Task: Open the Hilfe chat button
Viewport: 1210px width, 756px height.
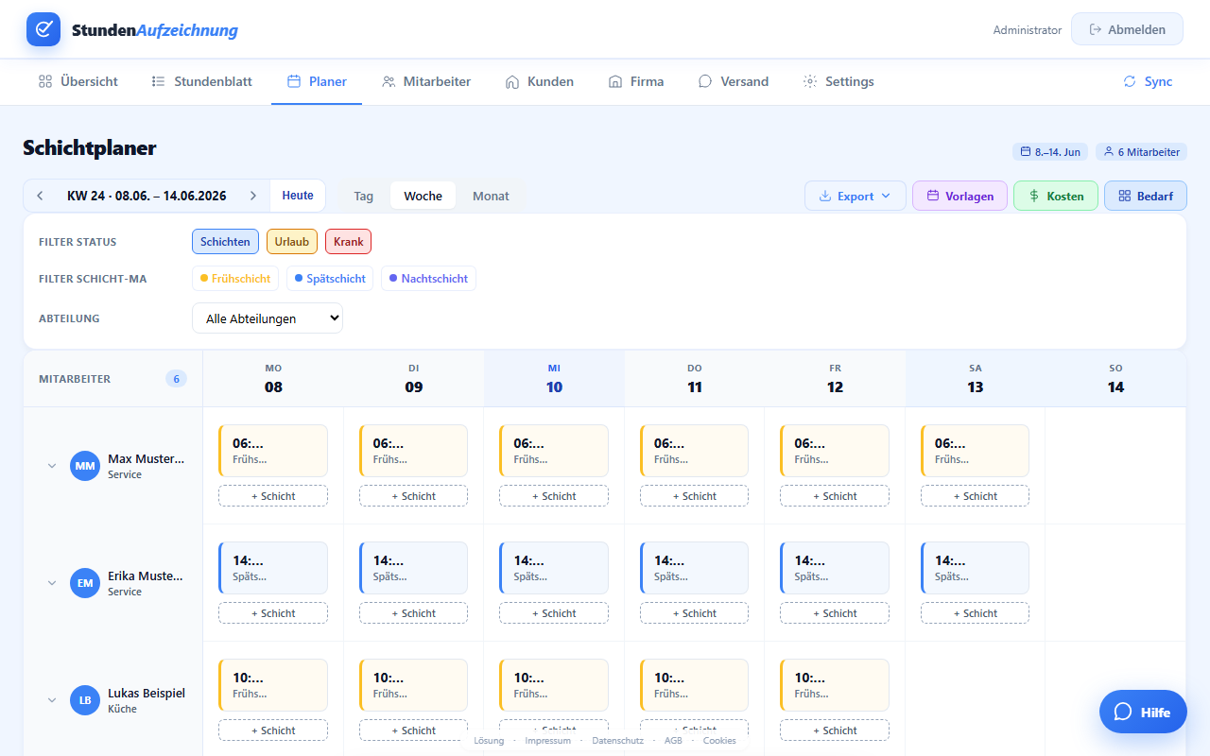Action: [x=1143, y=712]
